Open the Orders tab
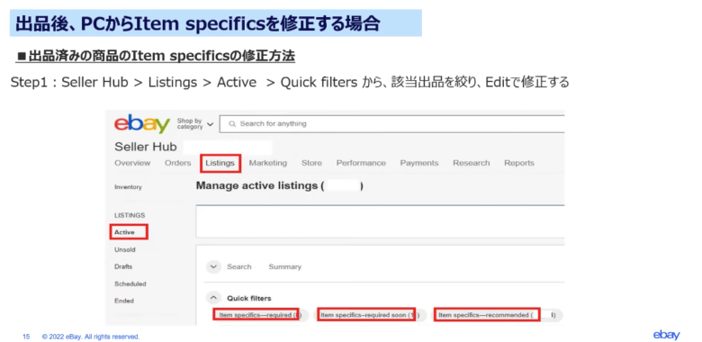The width and height of the screenshot is (702, 342). pyautogui.click(x=177, y=163)
